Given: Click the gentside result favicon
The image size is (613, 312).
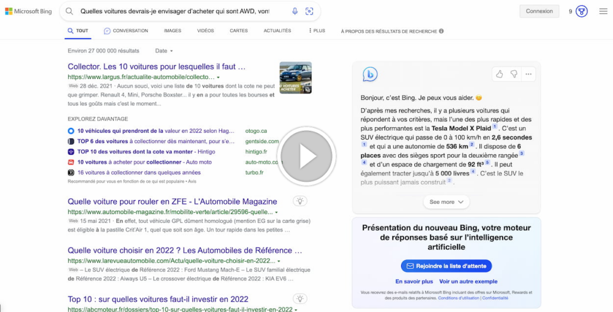Looking at the screenshot, I should click(x=71, y=142).
